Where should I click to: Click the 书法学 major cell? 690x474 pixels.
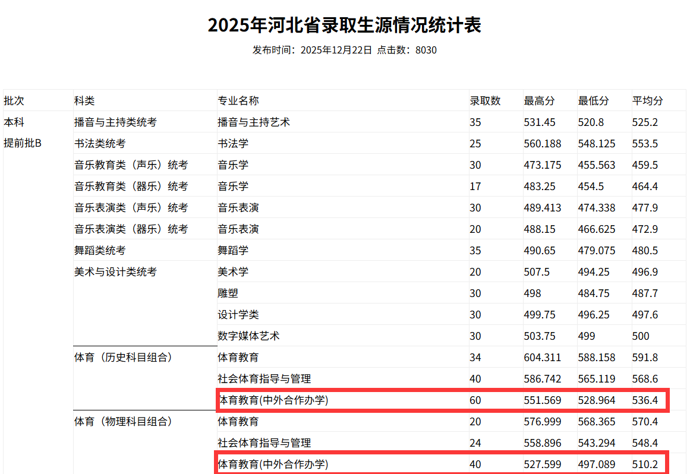[x=233, y=143]
